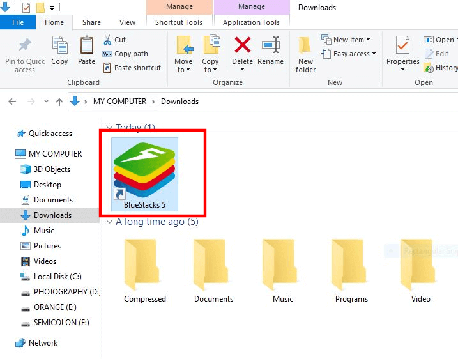Select the Programs folder

pyautogui.click(x=352, y=271)
